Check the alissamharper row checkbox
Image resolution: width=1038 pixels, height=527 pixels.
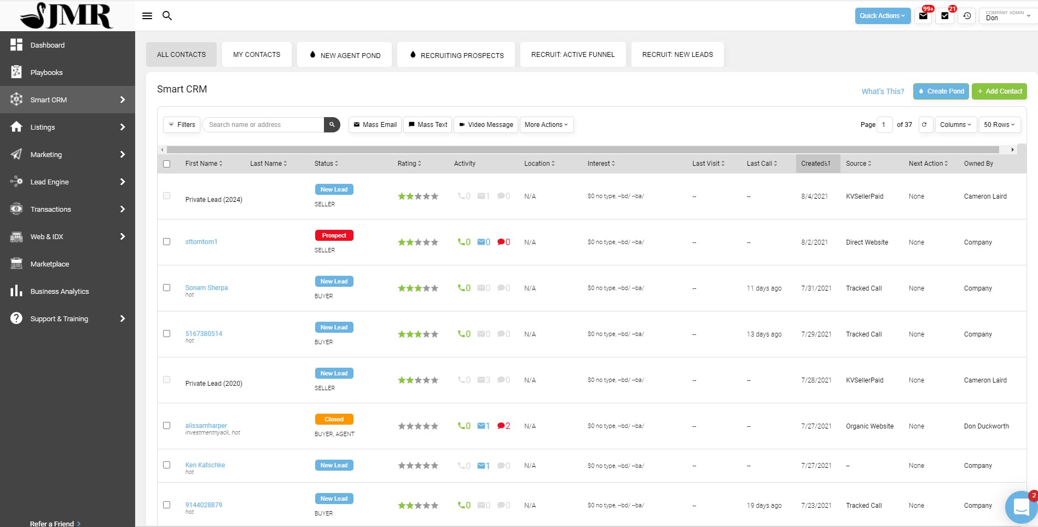(x=167, y=426)
